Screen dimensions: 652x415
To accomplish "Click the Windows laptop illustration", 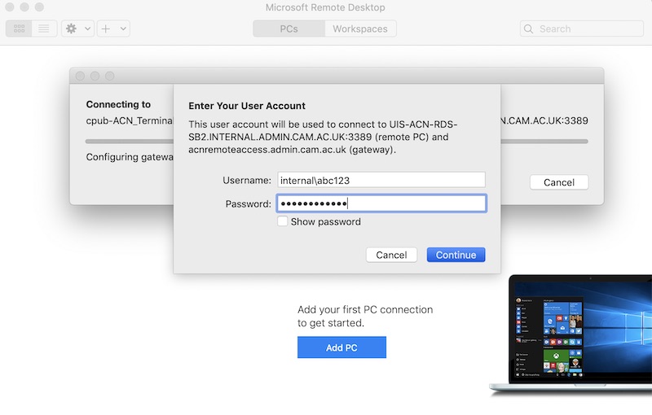I will click(x=570, y=335).
